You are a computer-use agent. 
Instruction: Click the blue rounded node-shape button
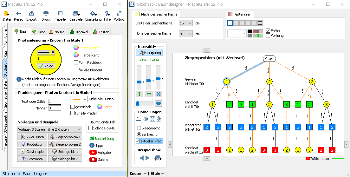(x=159, y=103)
